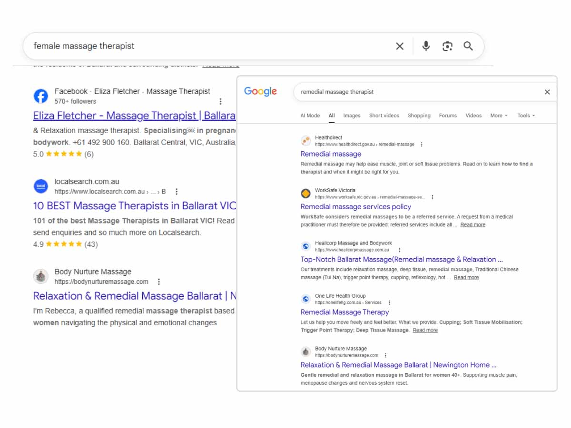Screen dimensions: 571x428
Task: Click the Healthdirect favicon
Action: 306,141
